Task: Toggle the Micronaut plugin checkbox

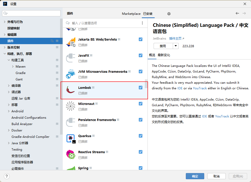Action: pos(141,104)
